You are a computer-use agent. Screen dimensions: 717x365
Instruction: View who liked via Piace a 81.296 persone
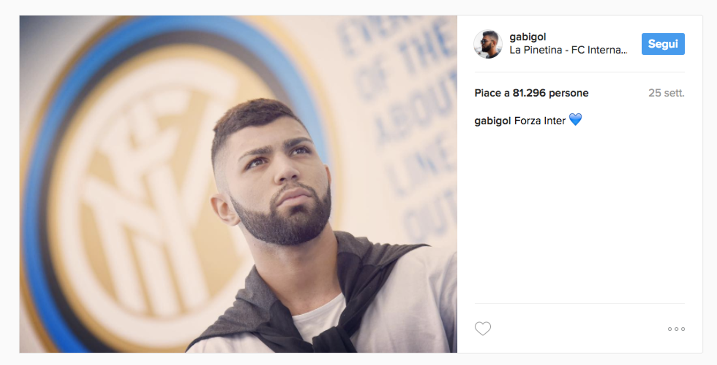(531, 93)
